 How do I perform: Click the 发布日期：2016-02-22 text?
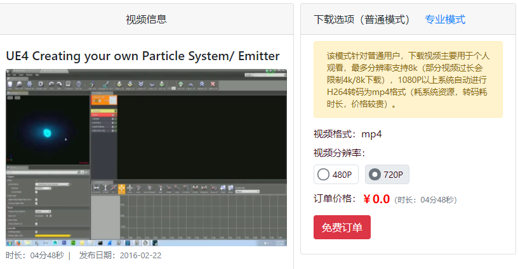click(x=120, y=256)
